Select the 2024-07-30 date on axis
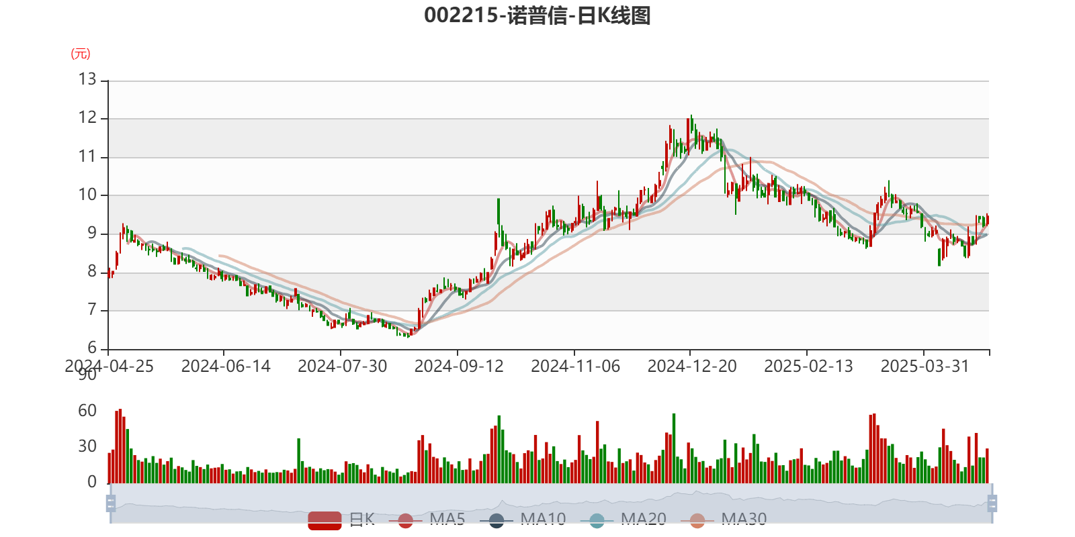Screen dimensions: 1075x537 [342, 367]
